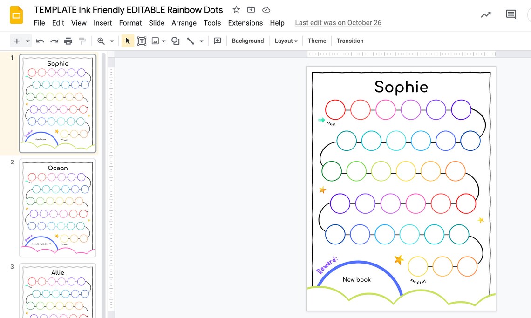Open version history via activity icon
Screen dimensions: 531x318
485,14
